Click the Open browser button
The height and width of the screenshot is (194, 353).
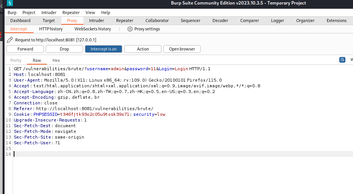point(182,49)
